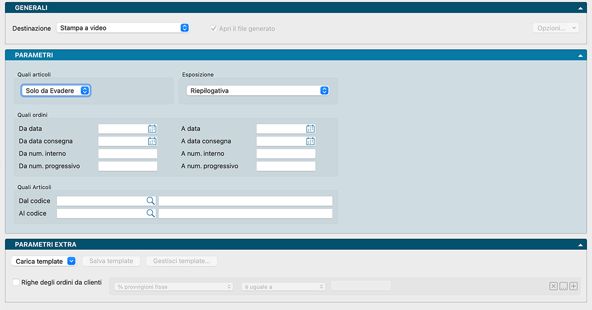
Task: Click the Da num. interno input field
Action: (128, 154)
